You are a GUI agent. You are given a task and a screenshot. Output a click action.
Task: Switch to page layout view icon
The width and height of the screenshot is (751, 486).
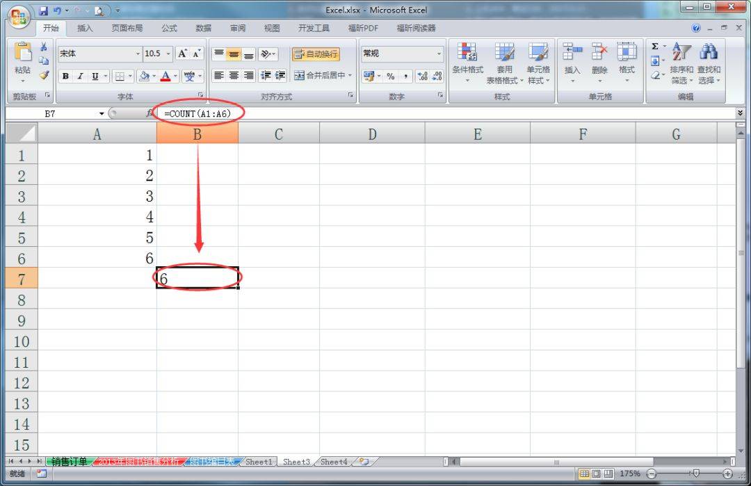tap(597, 473)
